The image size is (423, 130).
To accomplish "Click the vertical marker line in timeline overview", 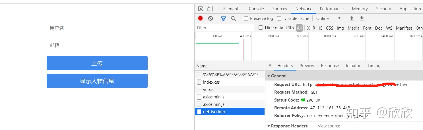I will tap(244, 50).
